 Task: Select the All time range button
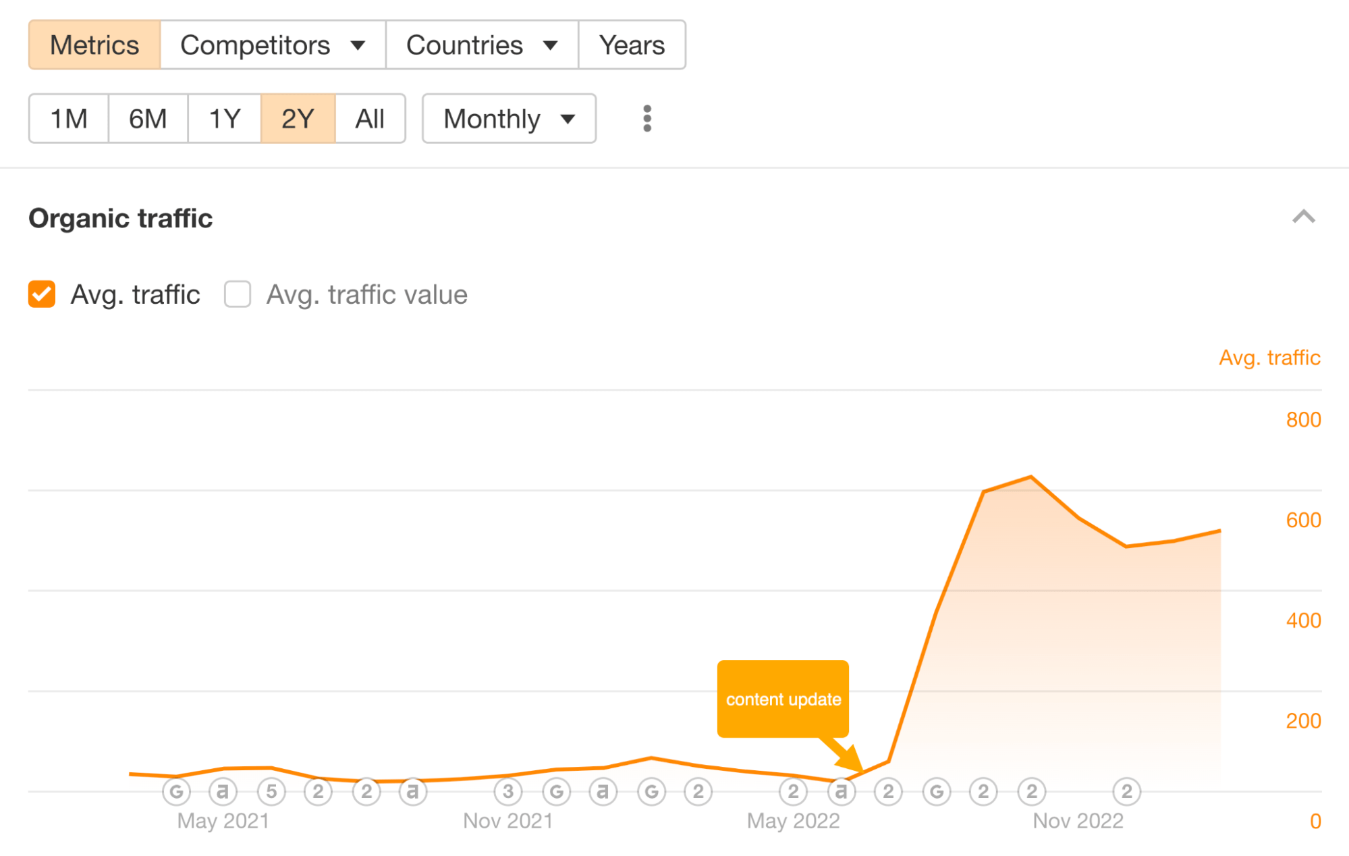370,119
